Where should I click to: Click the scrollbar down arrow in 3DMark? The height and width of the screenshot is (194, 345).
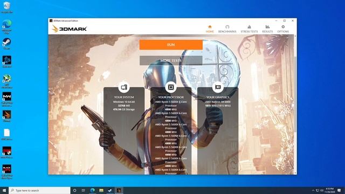coord(295,173)
